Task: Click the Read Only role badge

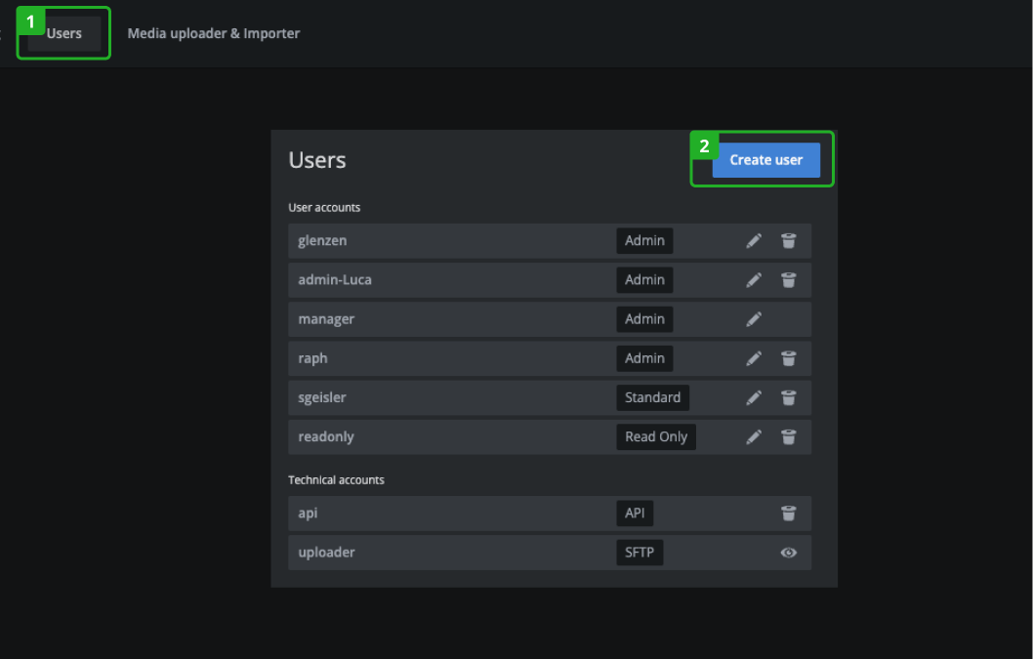Action: click(x=656, y=437)
